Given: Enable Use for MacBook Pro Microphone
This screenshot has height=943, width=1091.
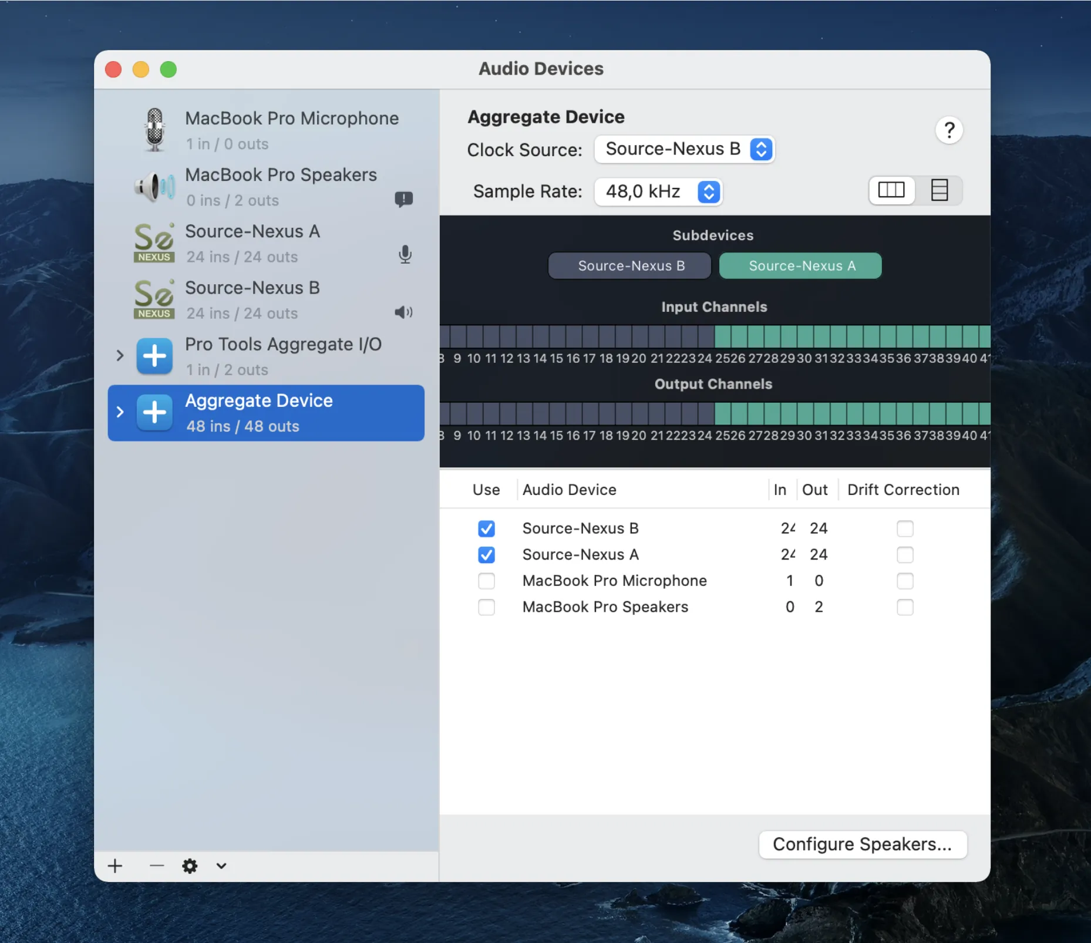Looking at the screenshot, I should coord(486,581).
